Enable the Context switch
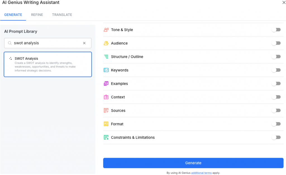 coord(276,97)
